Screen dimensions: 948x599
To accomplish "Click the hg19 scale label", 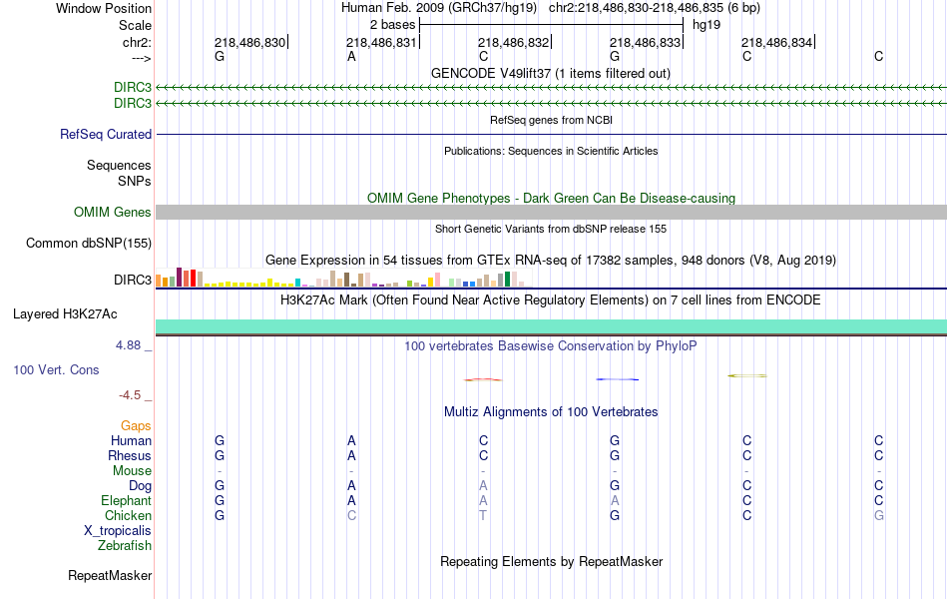I will point(707,25).
